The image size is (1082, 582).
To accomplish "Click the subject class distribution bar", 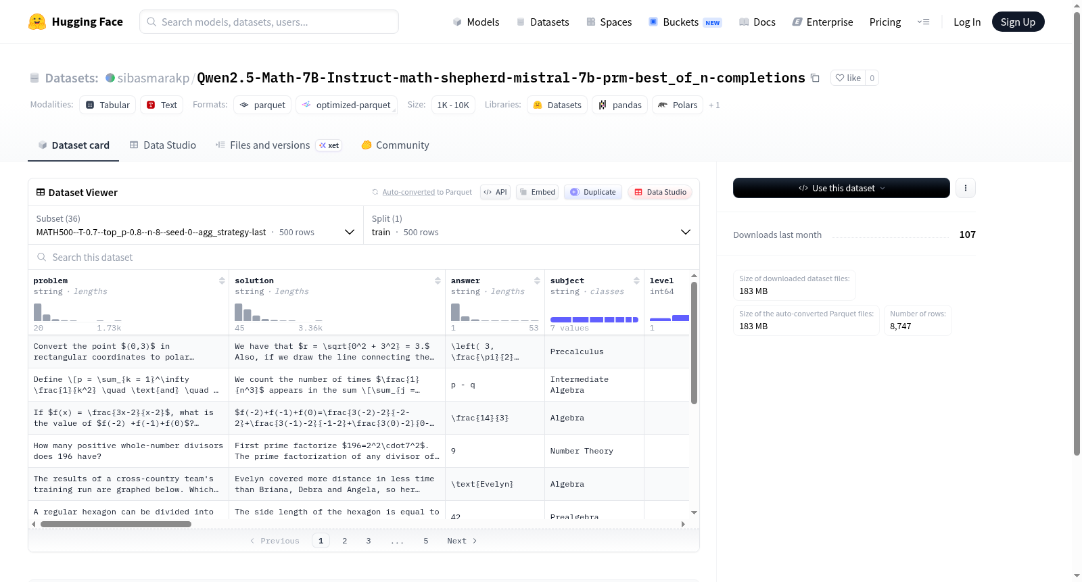I will point(594,319).
